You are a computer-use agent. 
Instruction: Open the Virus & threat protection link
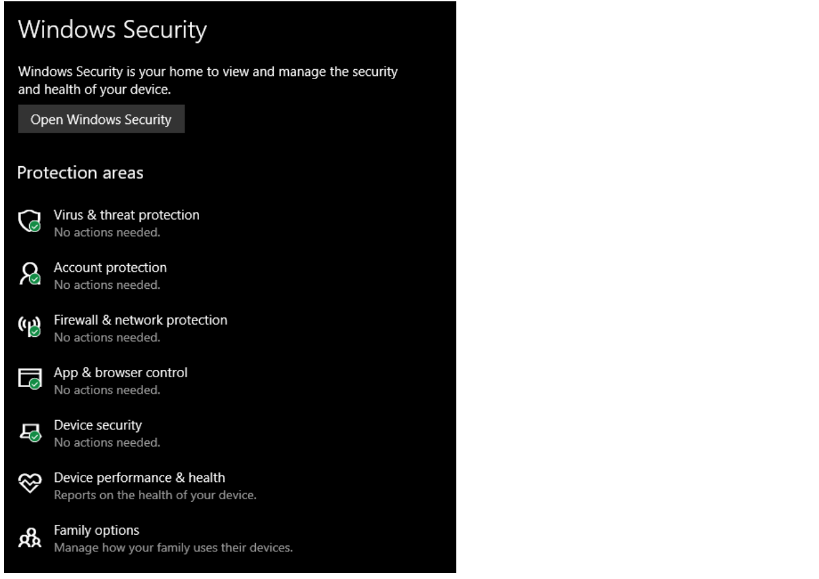[x=127, y=215]
